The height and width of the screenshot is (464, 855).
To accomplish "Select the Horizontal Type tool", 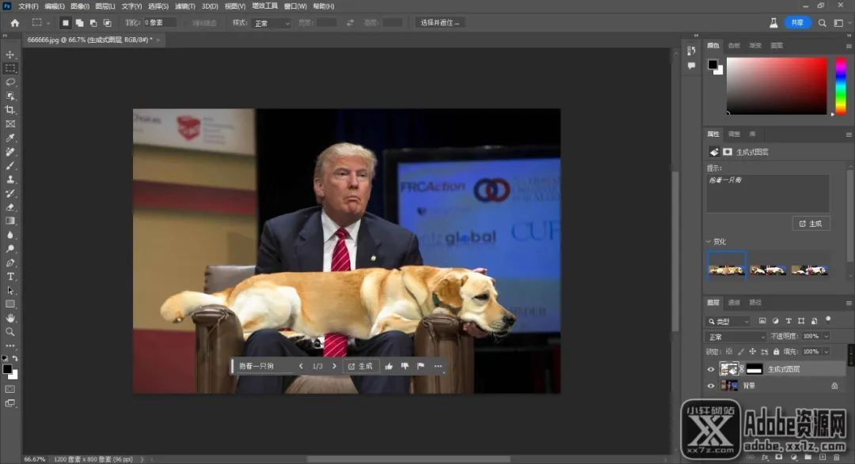I will pos(10,276).
